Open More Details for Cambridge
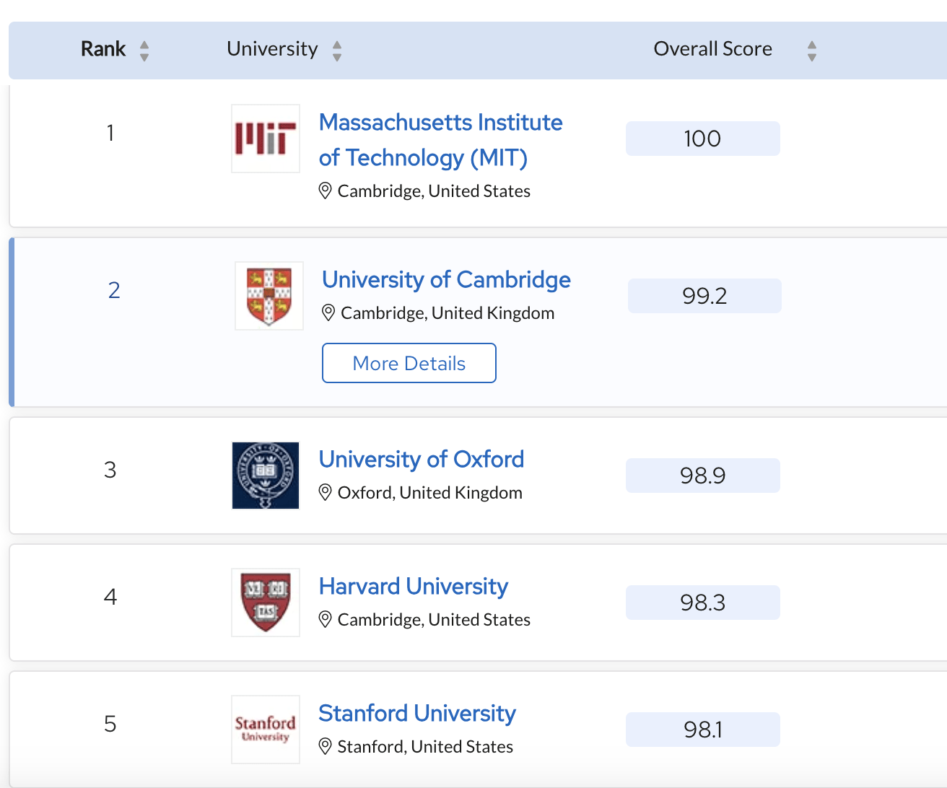This screenshot has height=788, width=947. [x=409, y=363]
